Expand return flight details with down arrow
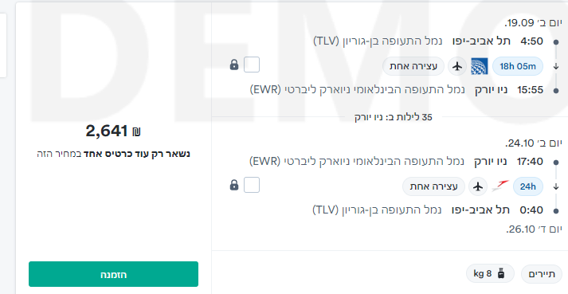 556,187
